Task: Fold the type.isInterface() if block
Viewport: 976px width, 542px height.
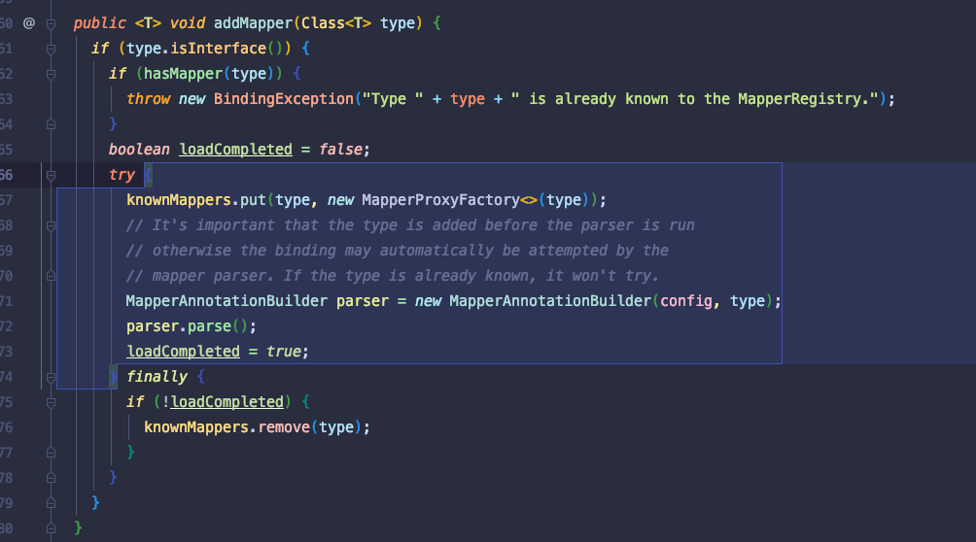Action: (x=52, y=48)
